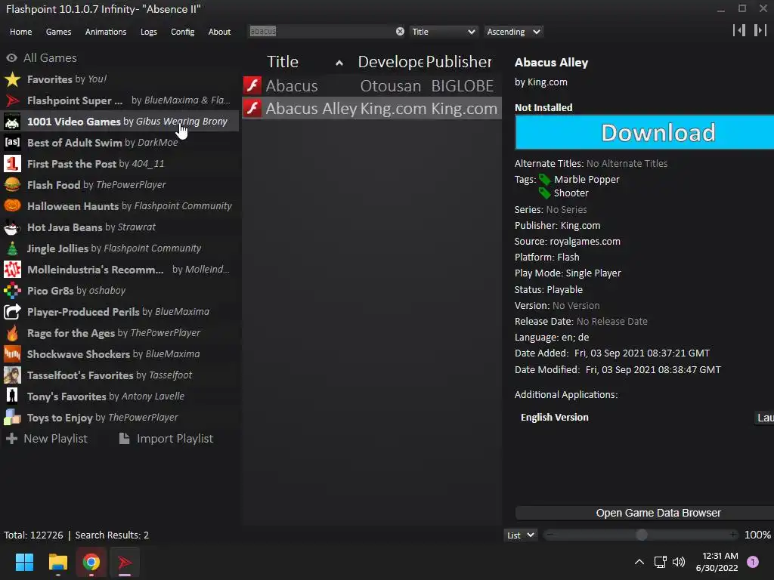Click the Shockwave Shockers icon
The height and width of the screenshot is (580, 774).
pos(12,354)
